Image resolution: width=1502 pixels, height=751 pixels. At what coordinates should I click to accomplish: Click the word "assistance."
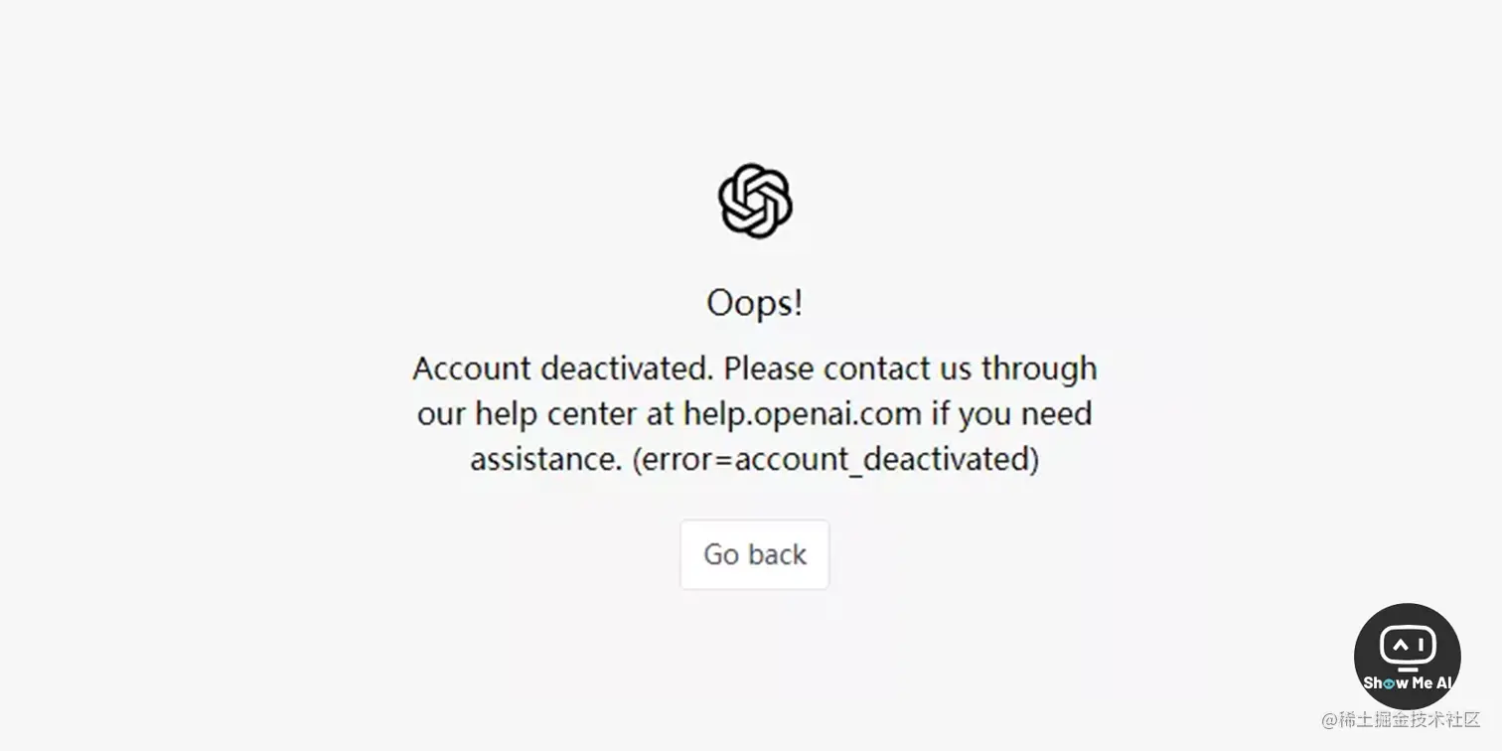pos(546,459)
